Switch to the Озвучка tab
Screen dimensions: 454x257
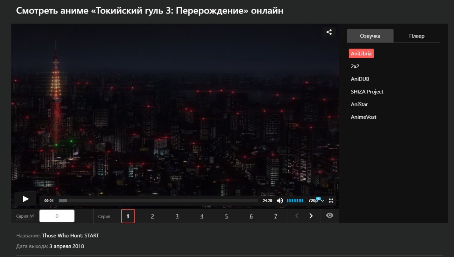tap(370, 36)
